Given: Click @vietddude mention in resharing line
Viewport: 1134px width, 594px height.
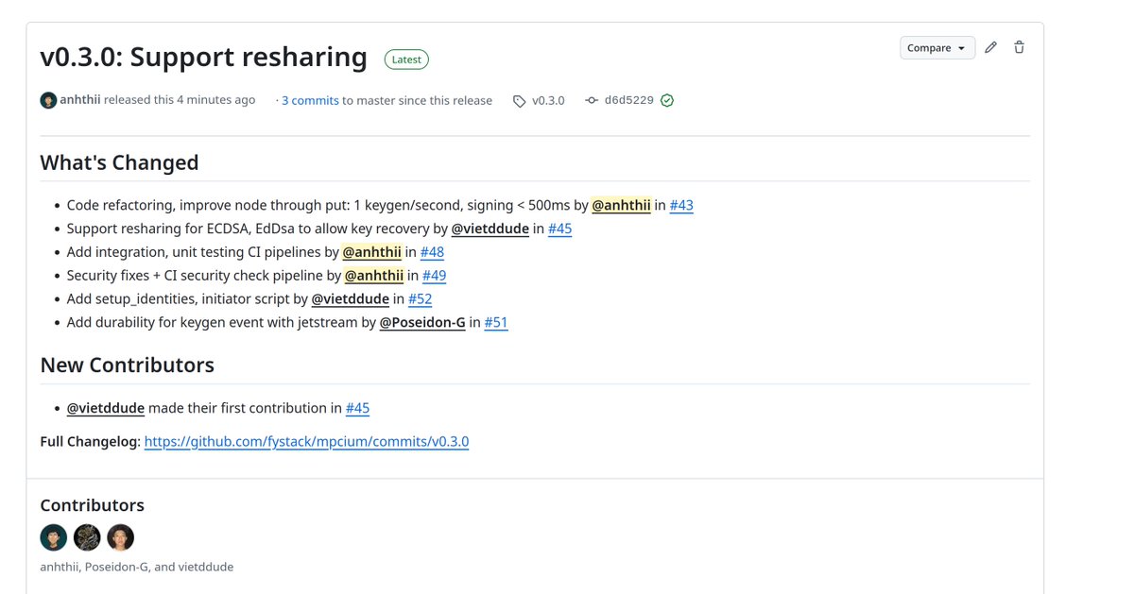Looking at the screenshot, I should (x=490, y=229).
